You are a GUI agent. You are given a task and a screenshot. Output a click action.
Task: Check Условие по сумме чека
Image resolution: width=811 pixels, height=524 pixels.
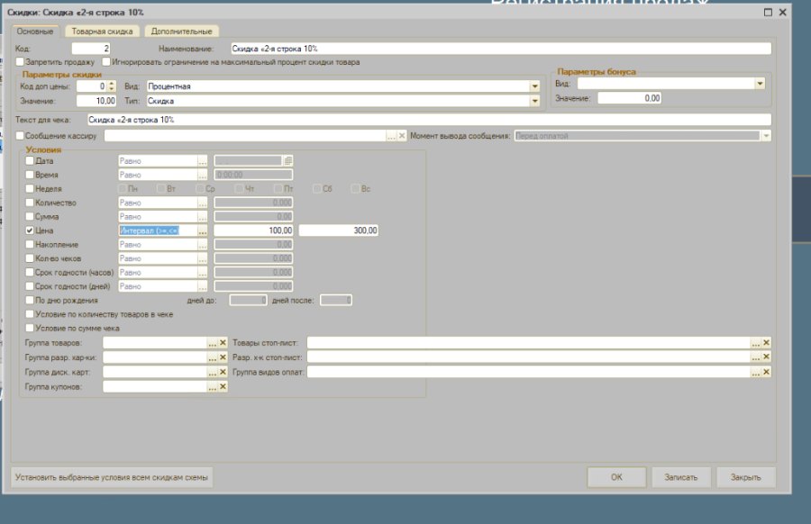[x=30, y=328]
